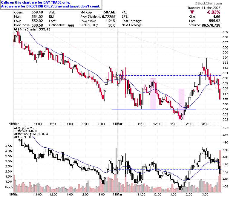Screen dimensions: 233x197
Task: Click the 'DAY TRADE only' notice line
Action: pyautogui.click(x=36, y=2)
